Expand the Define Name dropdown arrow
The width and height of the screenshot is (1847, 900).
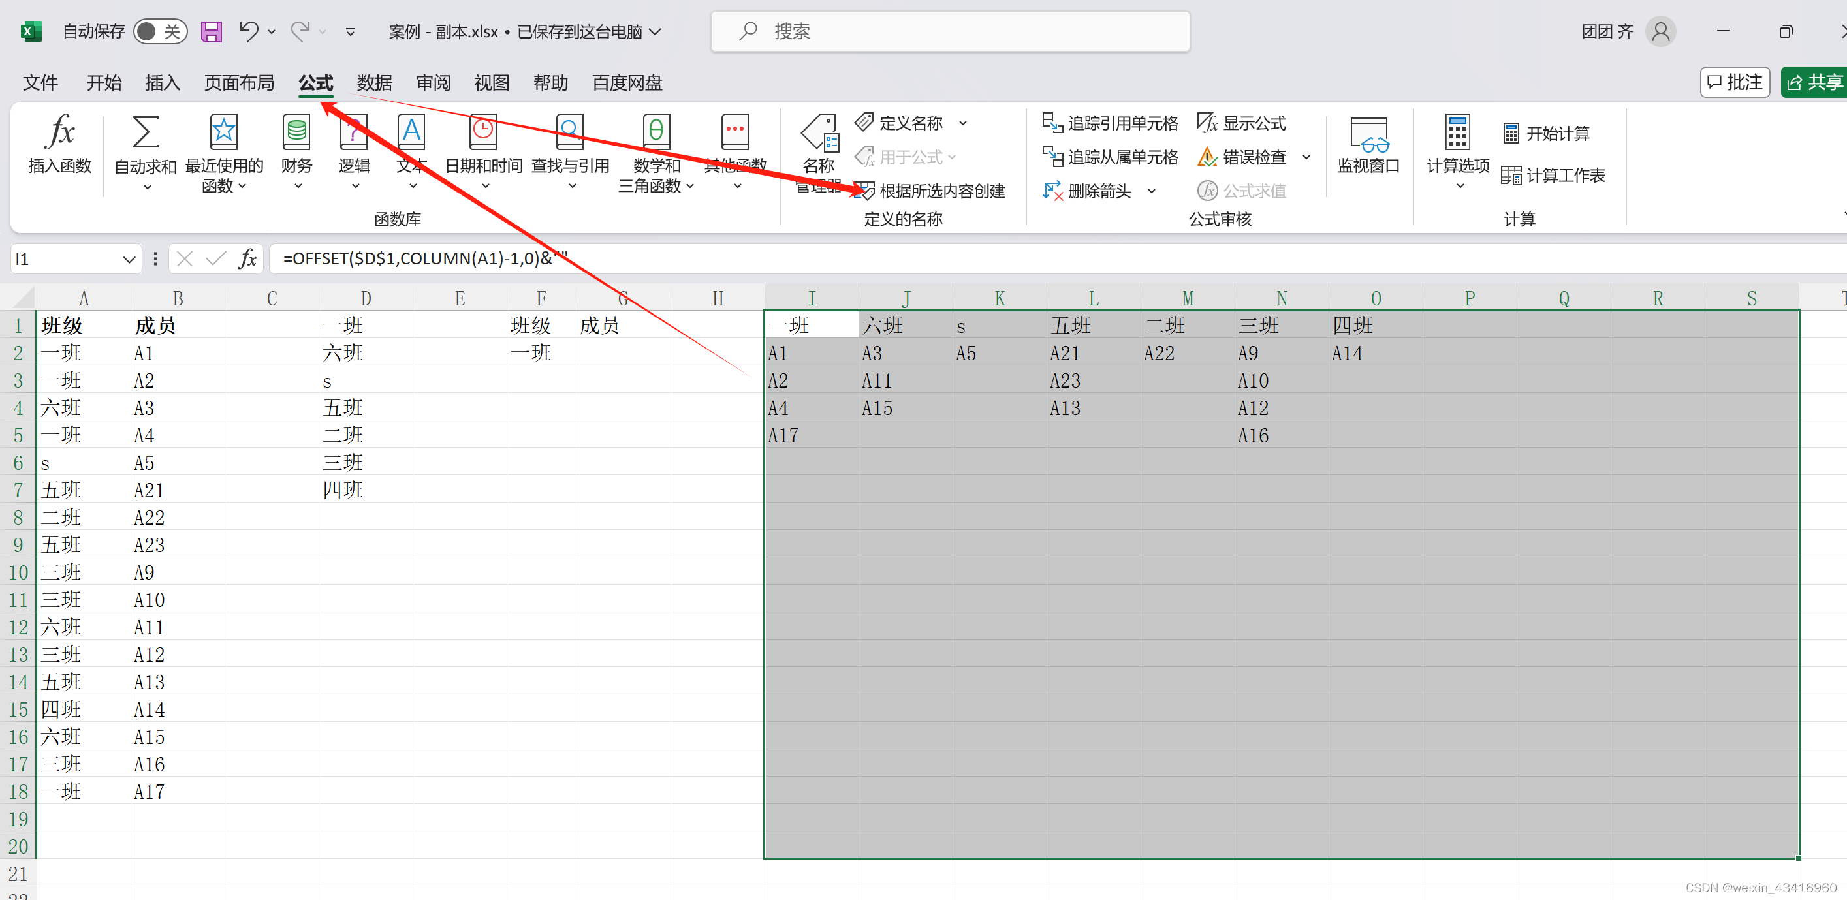(963, 123)
